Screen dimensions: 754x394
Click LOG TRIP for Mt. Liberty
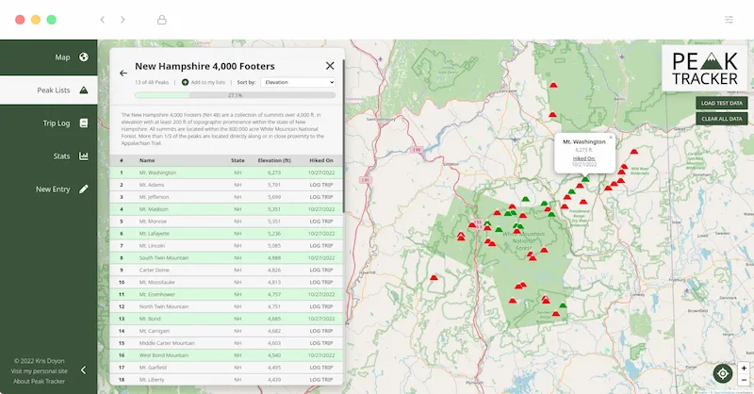click(321, 380)
